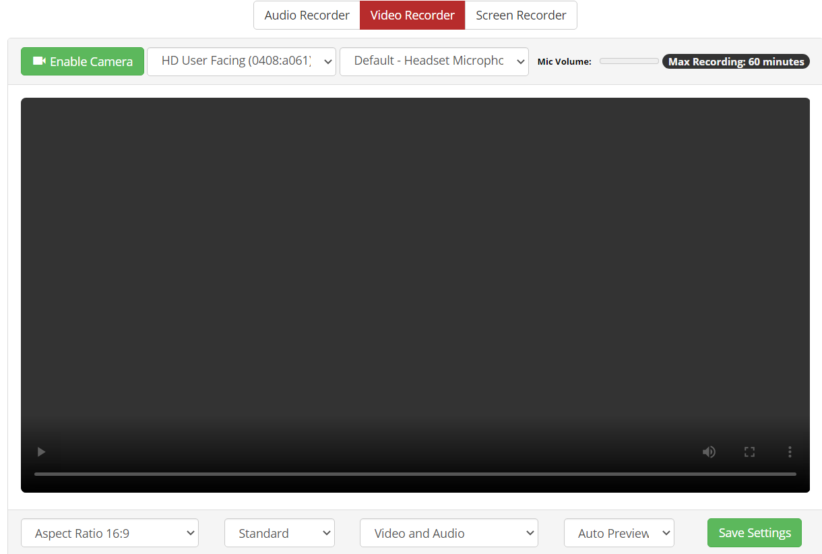
Task: Select the Video Recorder tab
Action: [x=412, y=16]
